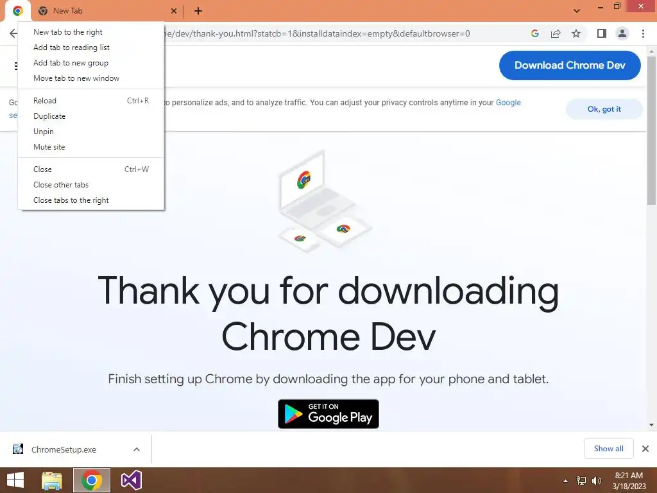Click the Download Chrome Dev button
The width and height of the screenshot is (657, 493).
click(570, 65)
